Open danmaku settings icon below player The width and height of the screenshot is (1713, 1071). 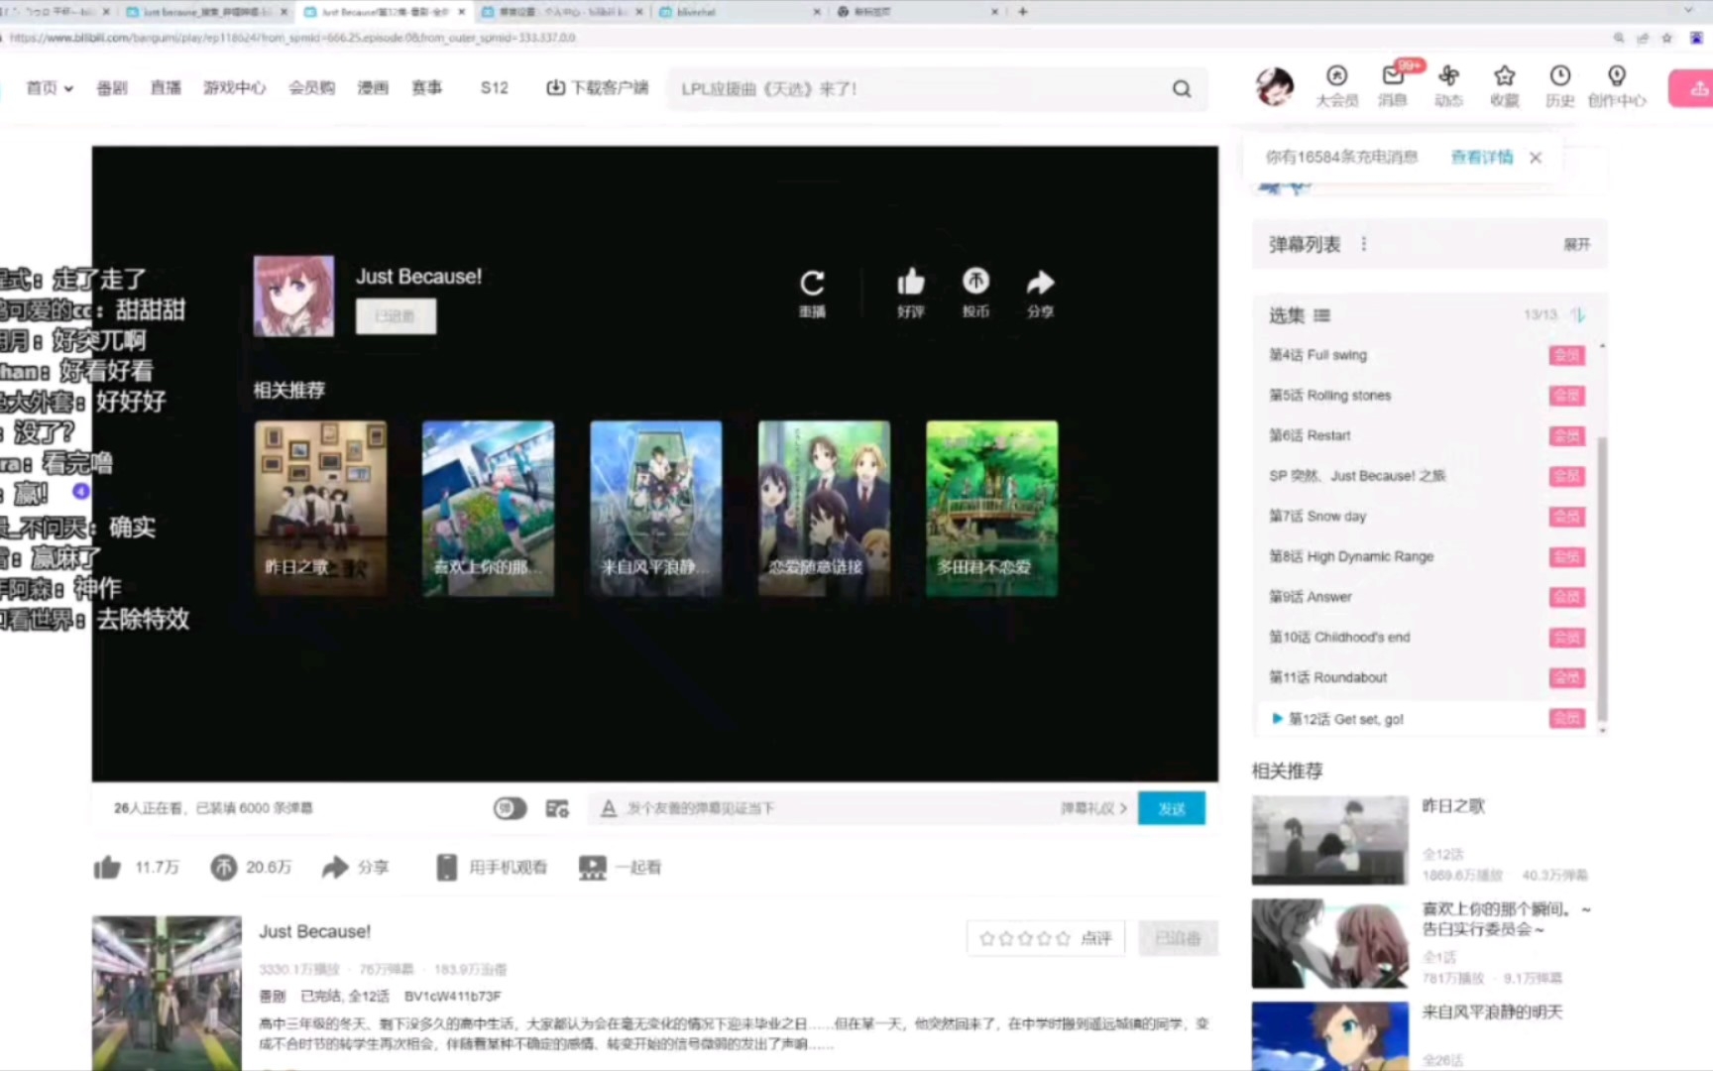(557, 809)
